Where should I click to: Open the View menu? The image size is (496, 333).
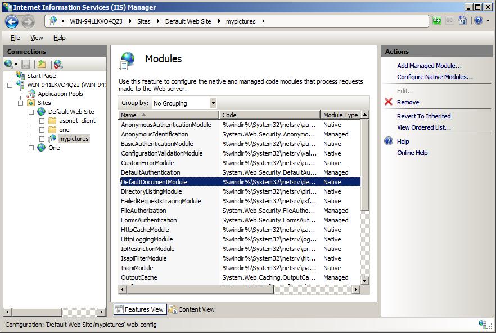pyautogui.click(x=37, y=38)
